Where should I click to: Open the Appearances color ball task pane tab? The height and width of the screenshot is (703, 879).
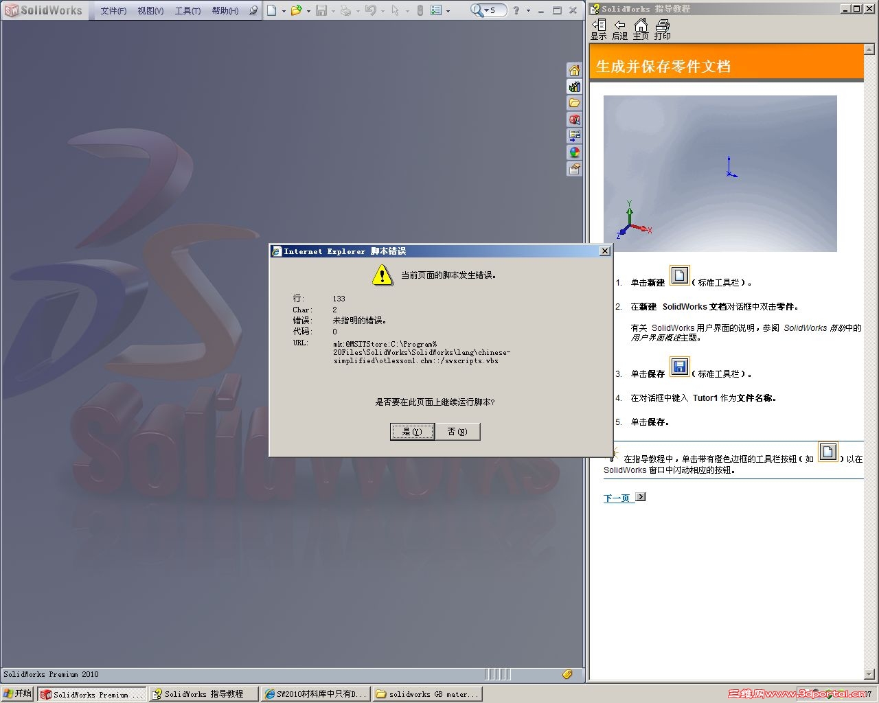click(575, 152)
